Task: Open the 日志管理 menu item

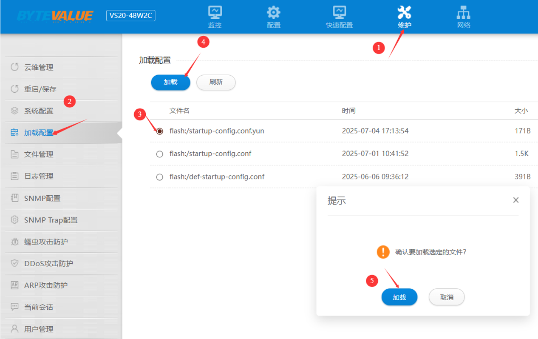Action: [x=39, y=176]
